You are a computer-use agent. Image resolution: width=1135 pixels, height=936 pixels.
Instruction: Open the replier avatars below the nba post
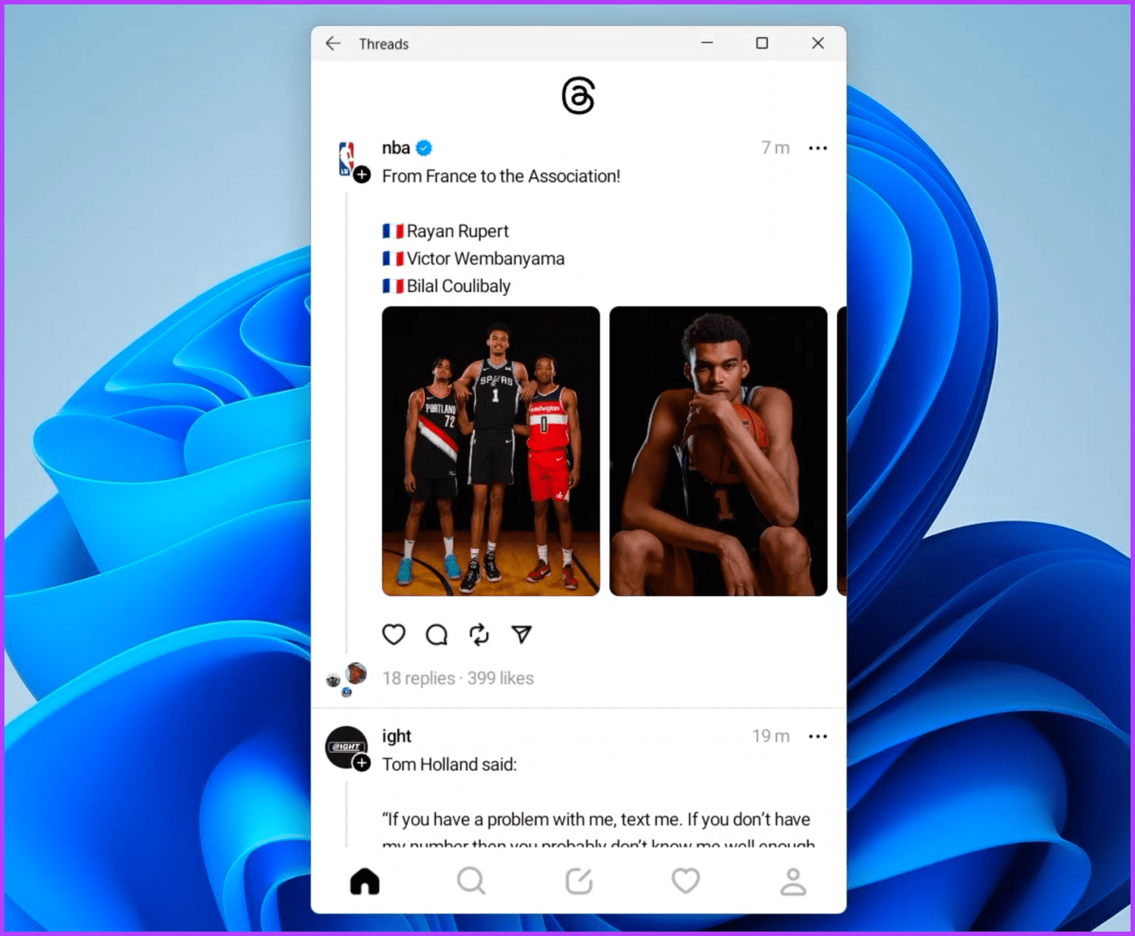(x=347, y=680)
